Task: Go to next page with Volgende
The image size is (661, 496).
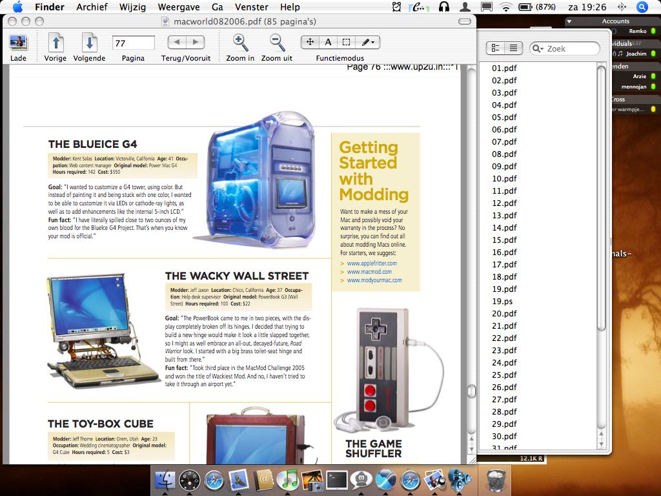Action: coord(89,43)
